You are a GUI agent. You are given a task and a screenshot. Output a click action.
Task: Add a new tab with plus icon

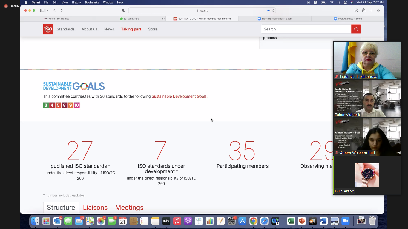click(x=371, y=10)
